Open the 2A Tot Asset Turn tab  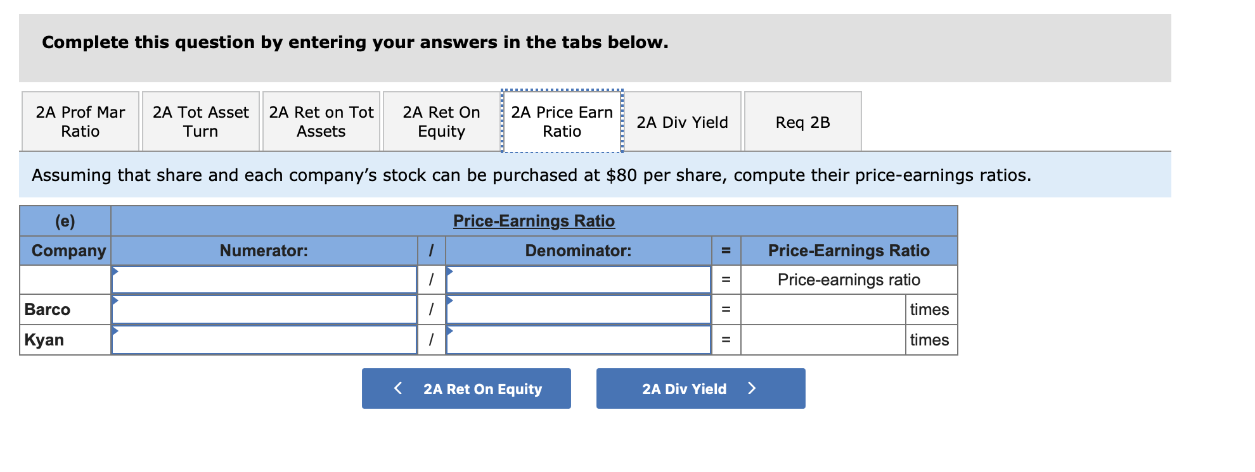[x=200, y=121]
